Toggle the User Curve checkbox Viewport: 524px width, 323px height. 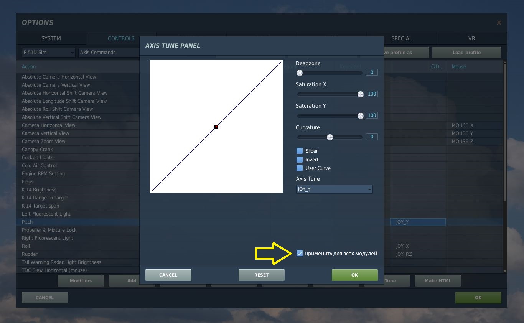tap(300, 168)
